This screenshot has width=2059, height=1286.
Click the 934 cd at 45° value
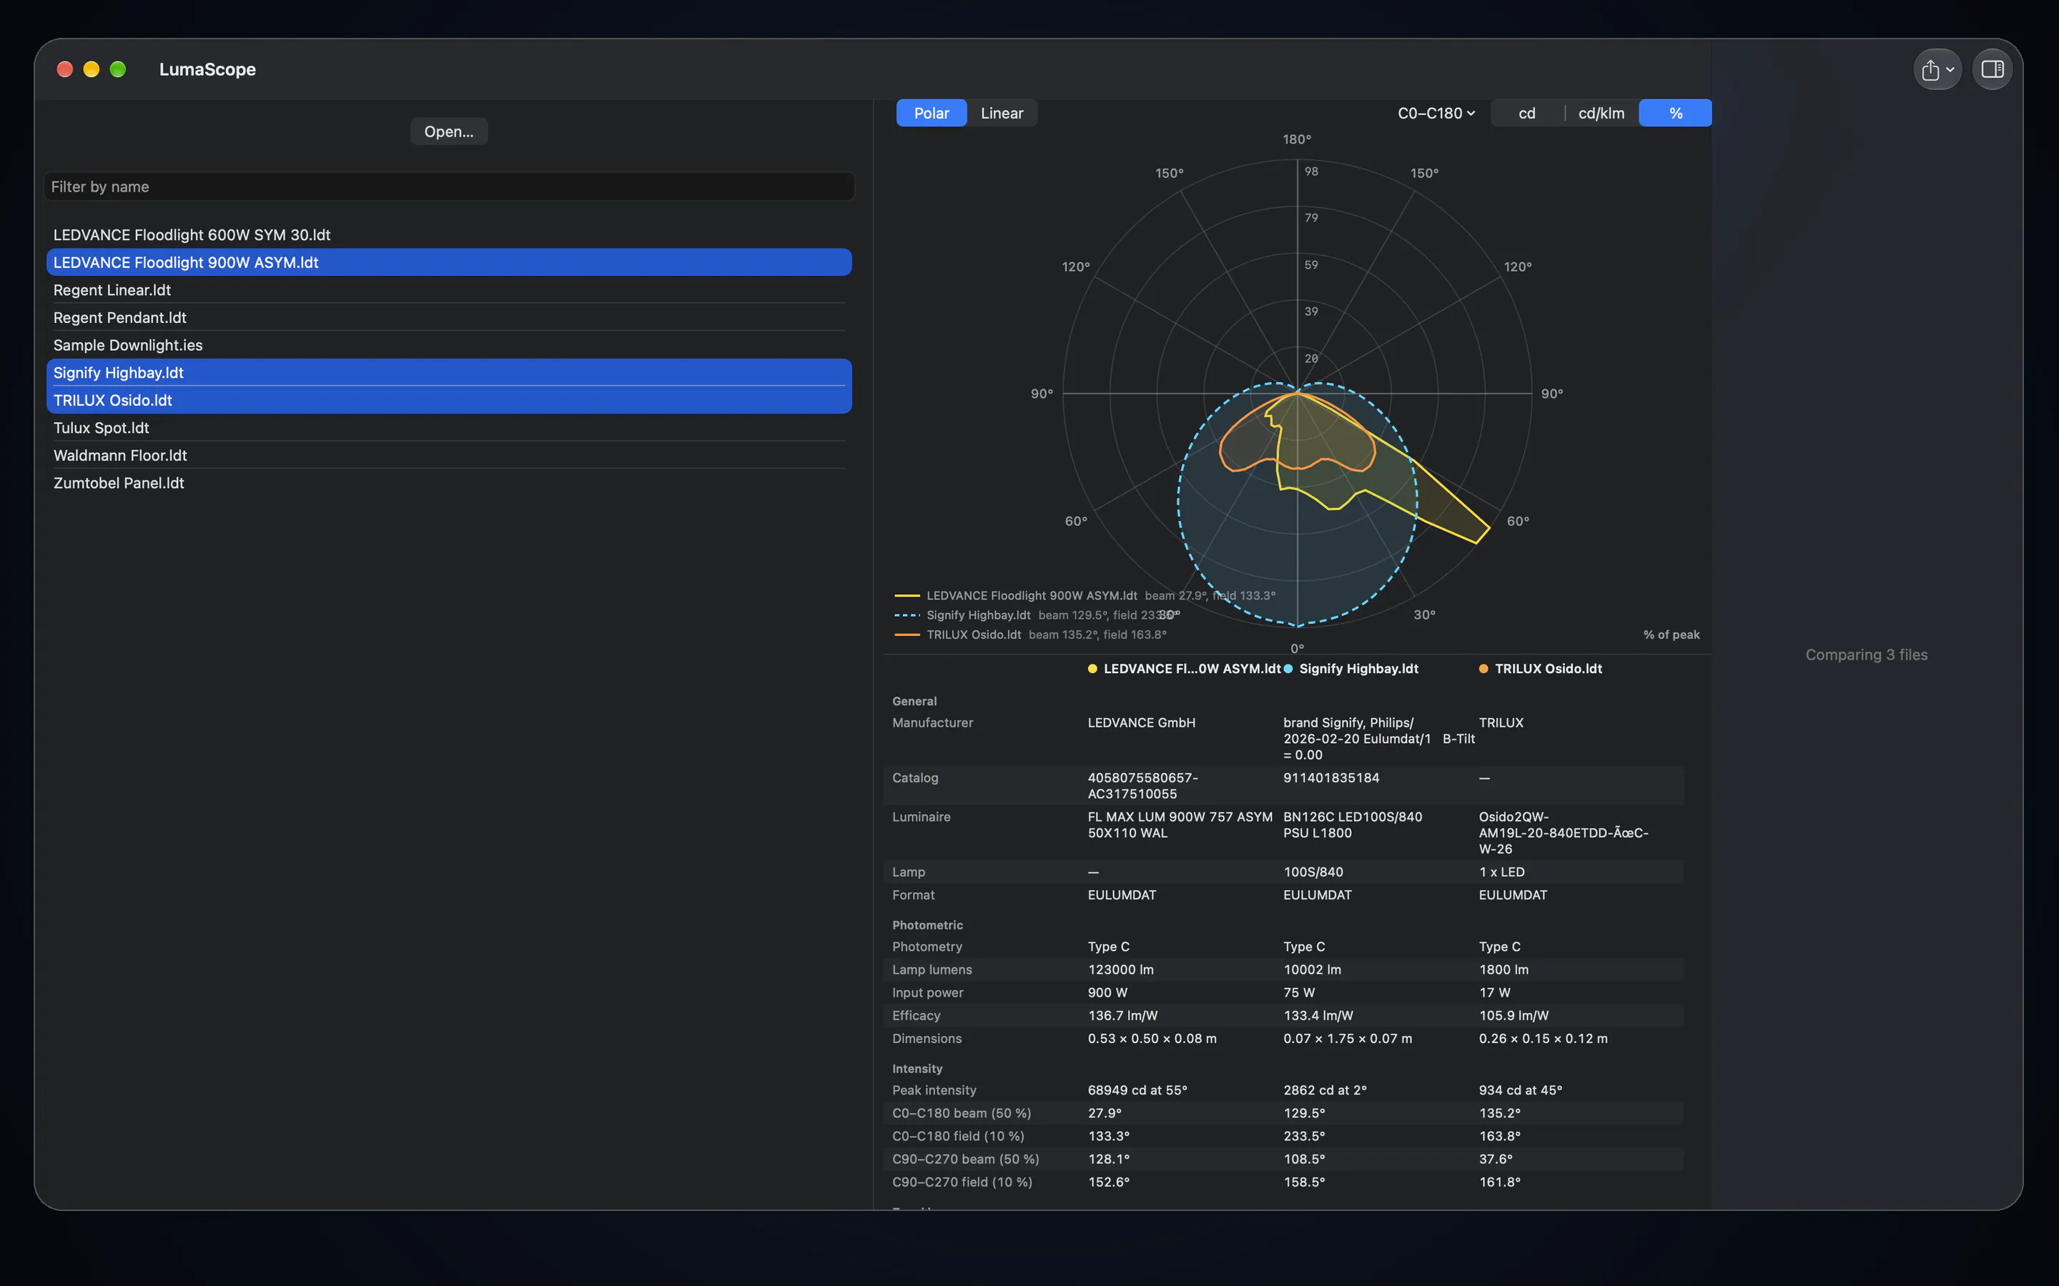click(x=1521, y=1090)
